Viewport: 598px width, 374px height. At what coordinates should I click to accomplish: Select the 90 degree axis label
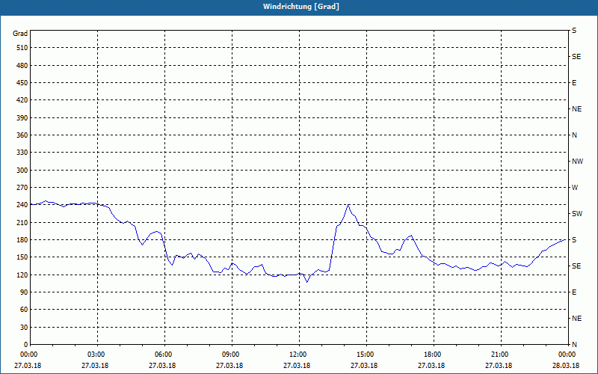[24, 292]
